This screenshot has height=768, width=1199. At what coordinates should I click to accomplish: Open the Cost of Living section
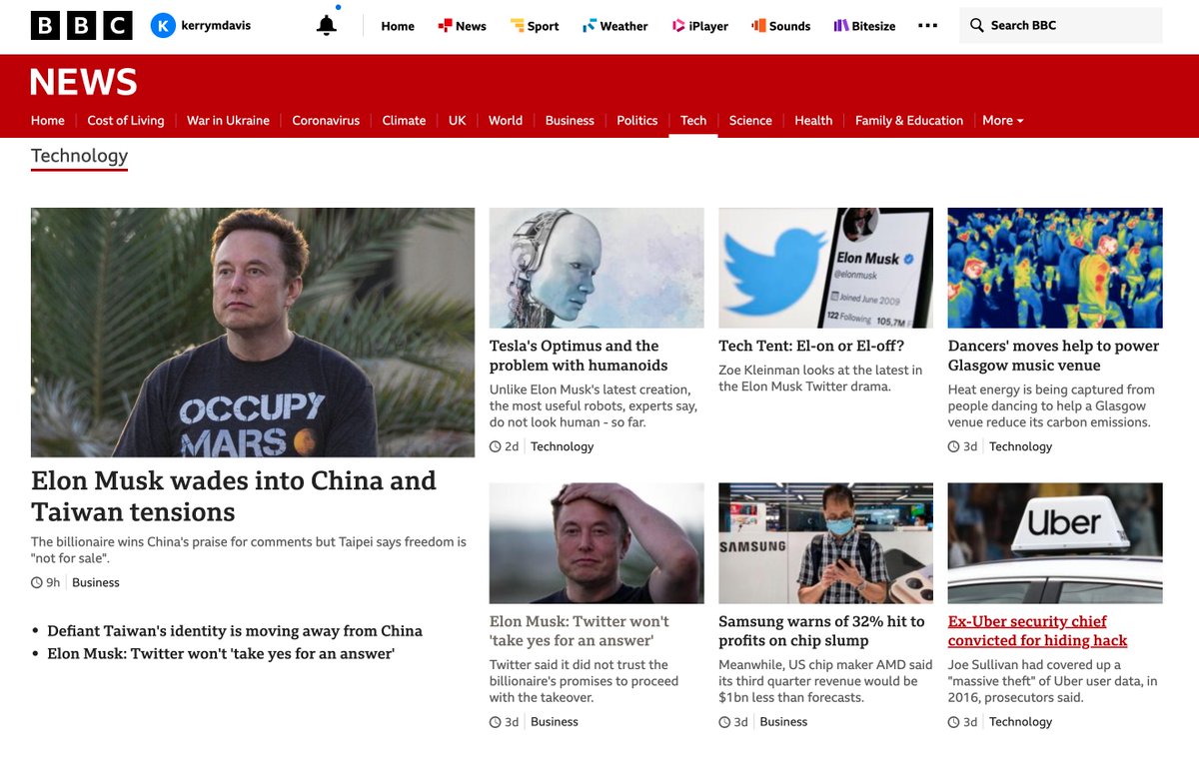click(x=126, y=120)
